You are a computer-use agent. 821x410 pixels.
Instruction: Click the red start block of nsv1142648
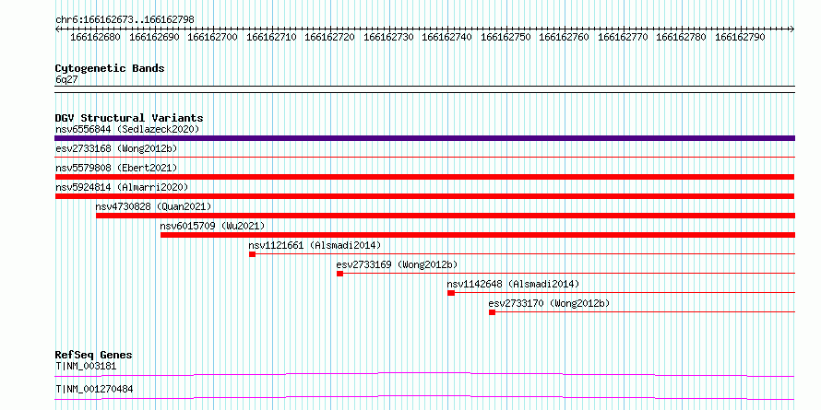pyautogui.click(x=451, y=293)
